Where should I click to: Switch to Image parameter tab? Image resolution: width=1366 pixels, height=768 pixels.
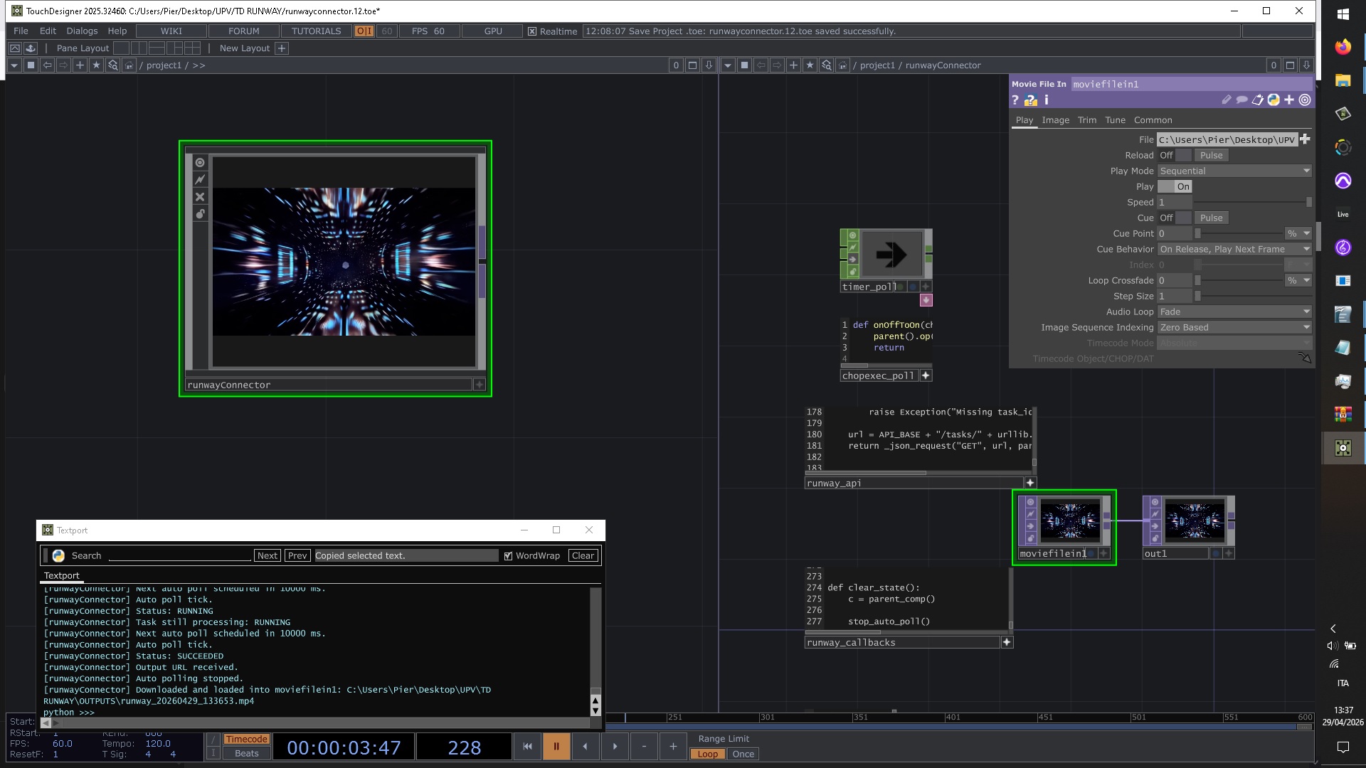(x=1056, y=120)
